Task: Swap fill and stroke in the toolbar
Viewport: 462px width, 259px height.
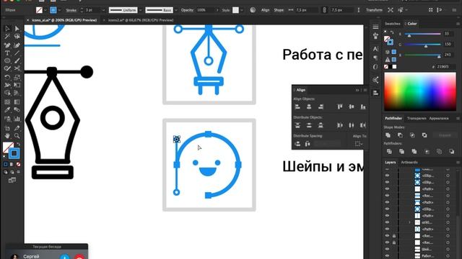Action: [18, 144]
